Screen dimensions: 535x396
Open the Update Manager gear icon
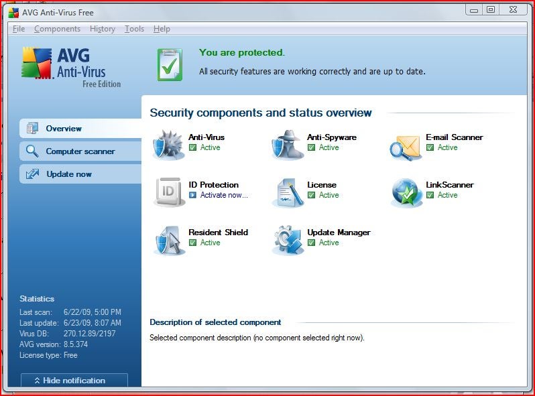(288, 240)
